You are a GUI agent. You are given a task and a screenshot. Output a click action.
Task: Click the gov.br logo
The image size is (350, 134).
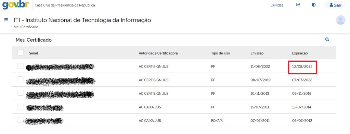(x=16, y=5)
